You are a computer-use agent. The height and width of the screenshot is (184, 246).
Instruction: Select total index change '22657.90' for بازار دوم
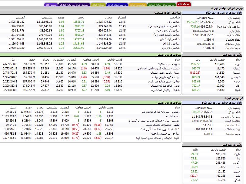(78, 48)
